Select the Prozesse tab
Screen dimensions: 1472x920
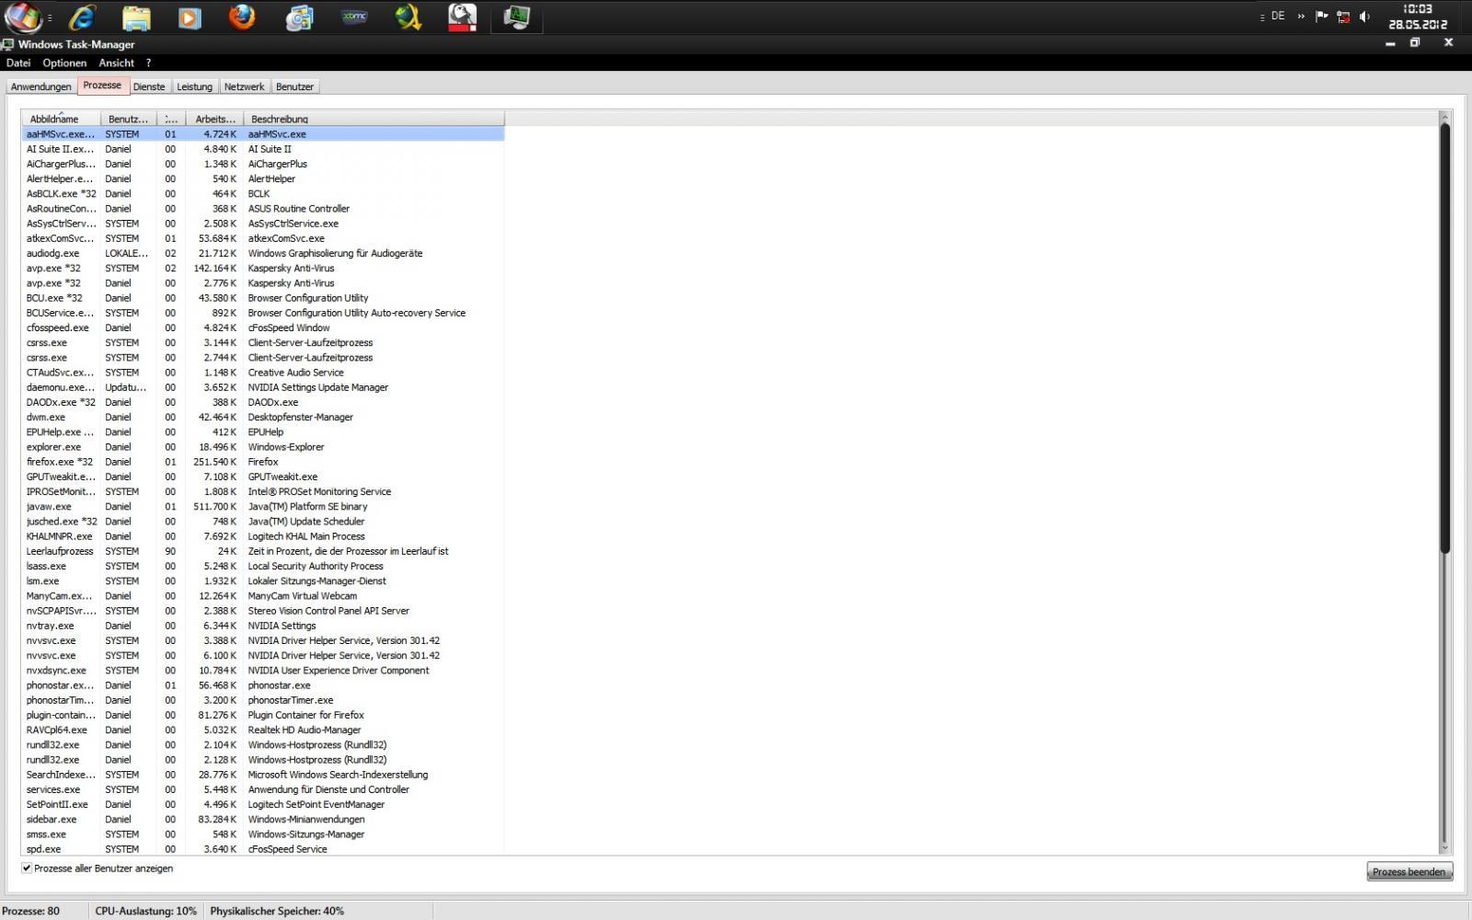102,86
